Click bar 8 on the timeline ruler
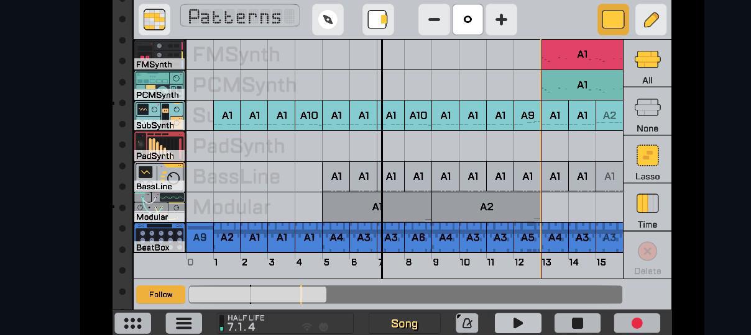 (x=408, y=262)
